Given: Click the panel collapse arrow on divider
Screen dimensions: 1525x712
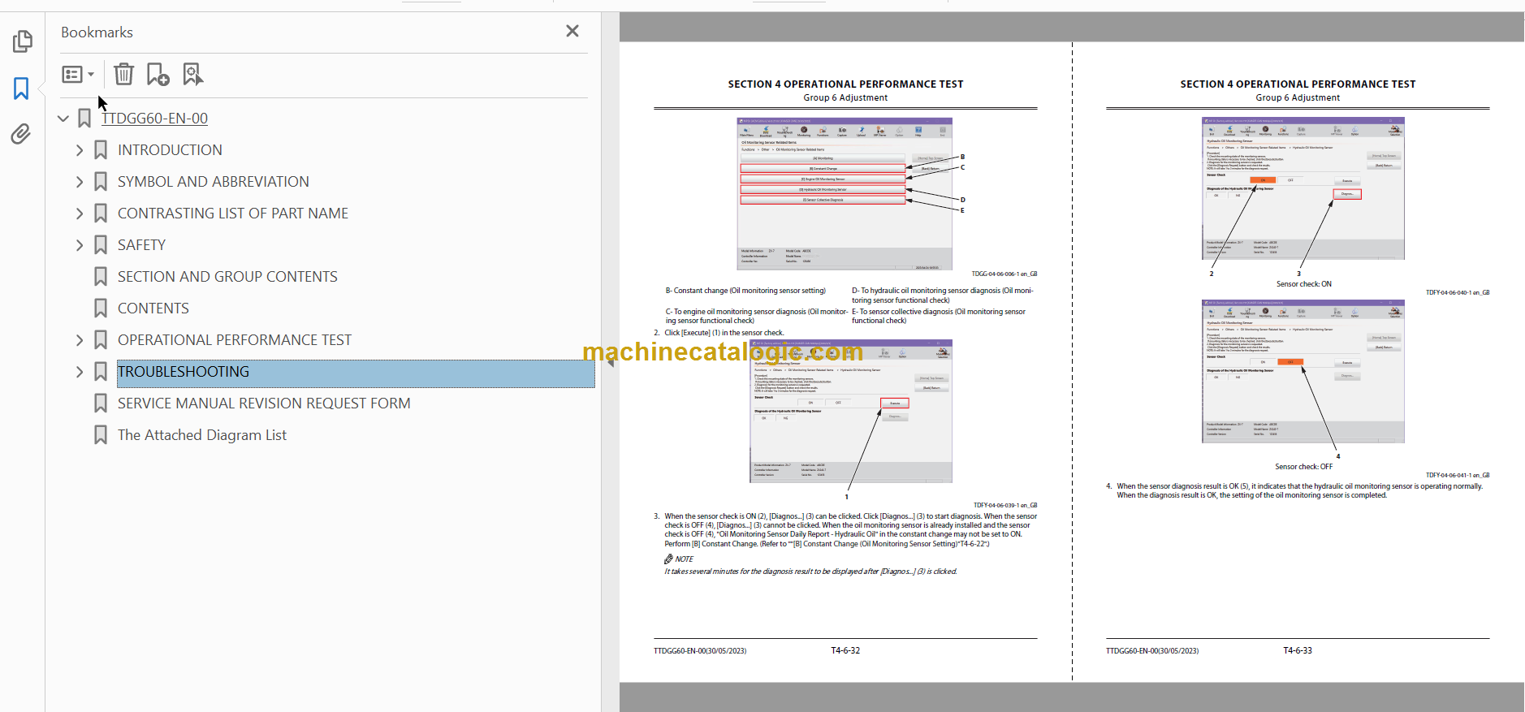Looking at the screenshot, I should point(610,362).
